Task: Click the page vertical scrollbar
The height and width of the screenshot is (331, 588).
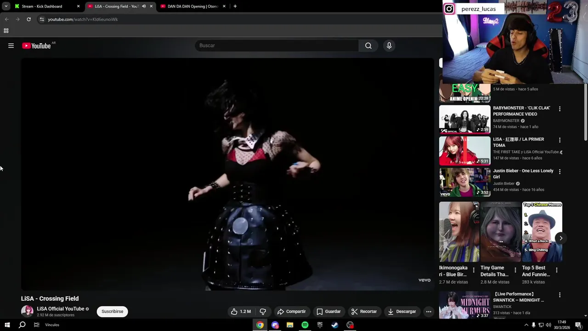Action: 586,113
